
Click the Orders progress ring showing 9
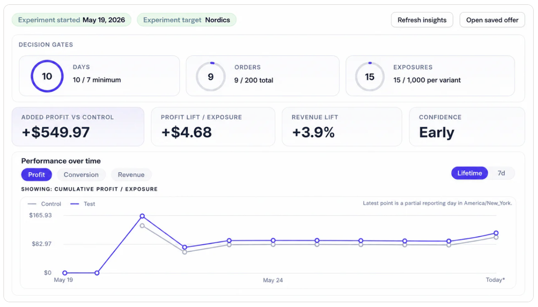tap(211, 77)
